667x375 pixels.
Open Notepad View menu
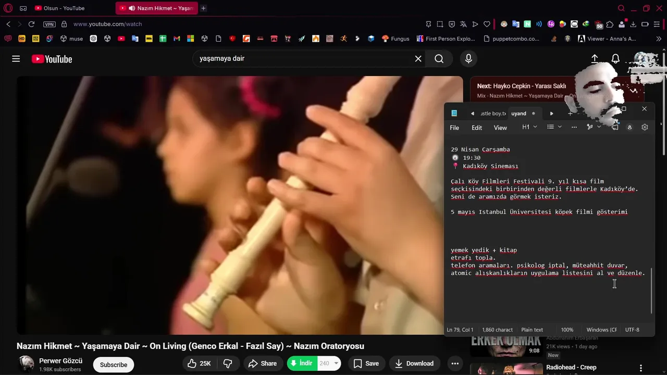(x=500, y=128)
